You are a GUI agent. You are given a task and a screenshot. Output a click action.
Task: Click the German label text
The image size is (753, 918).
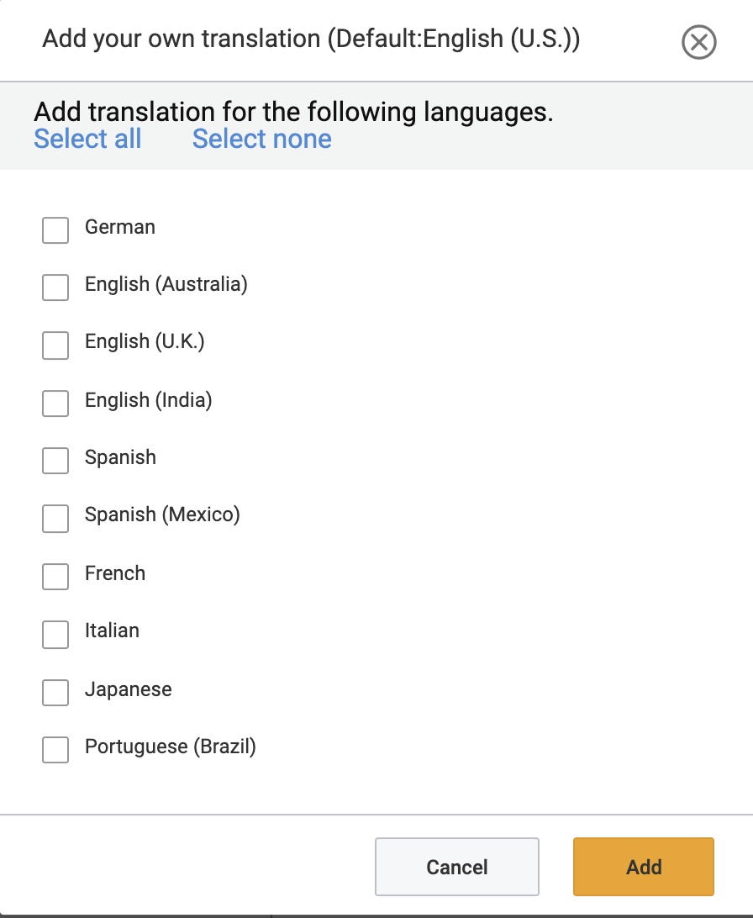(120, 227)
